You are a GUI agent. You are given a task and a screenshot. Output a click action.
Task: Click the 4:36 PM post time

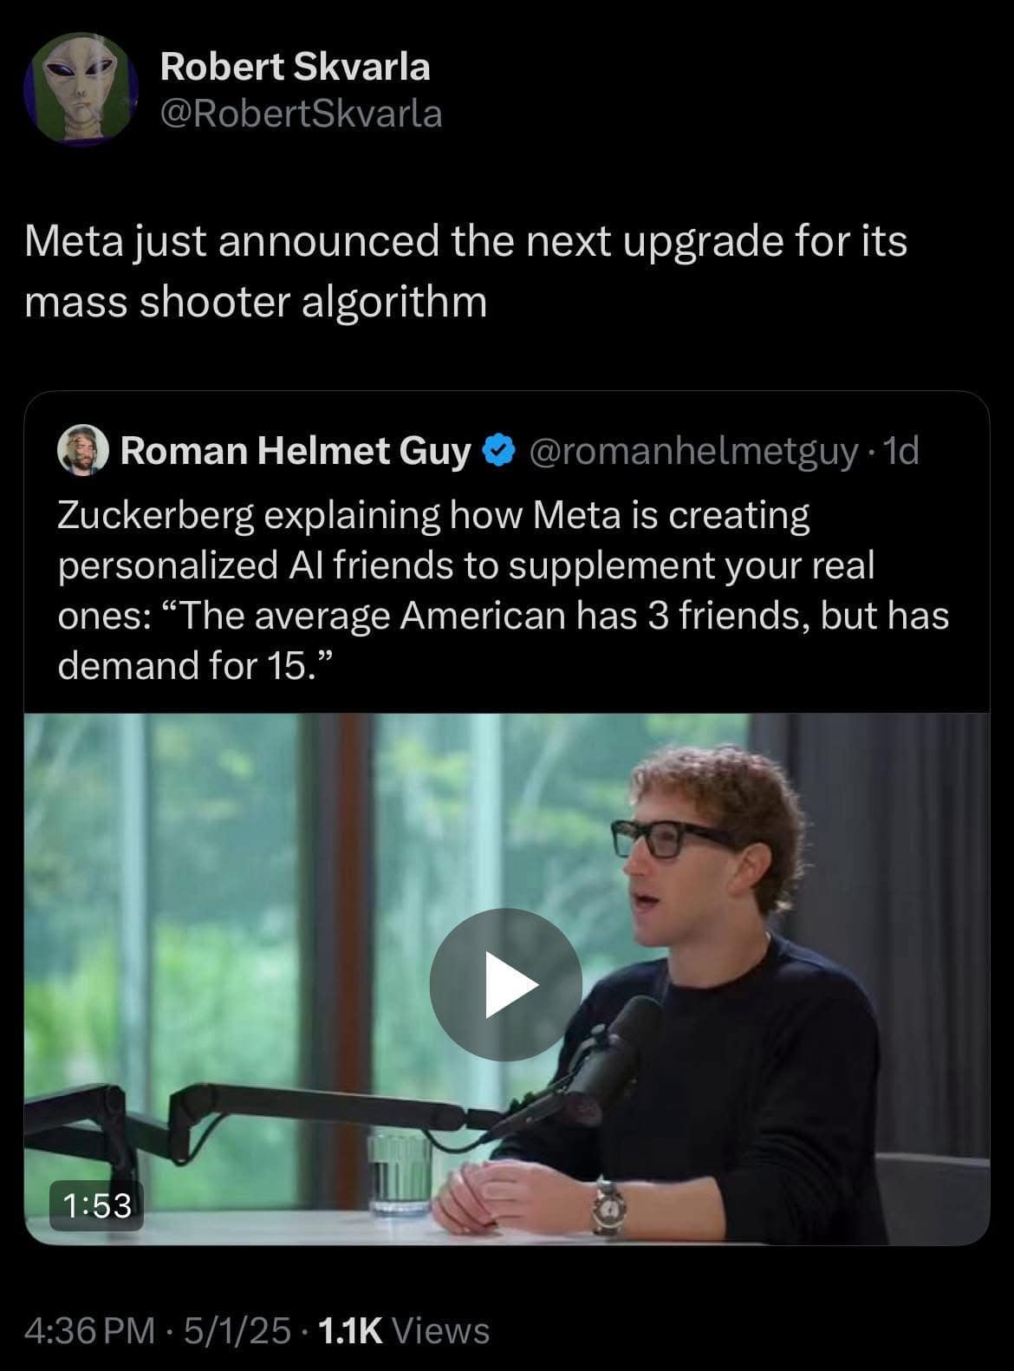(90, 1330)
